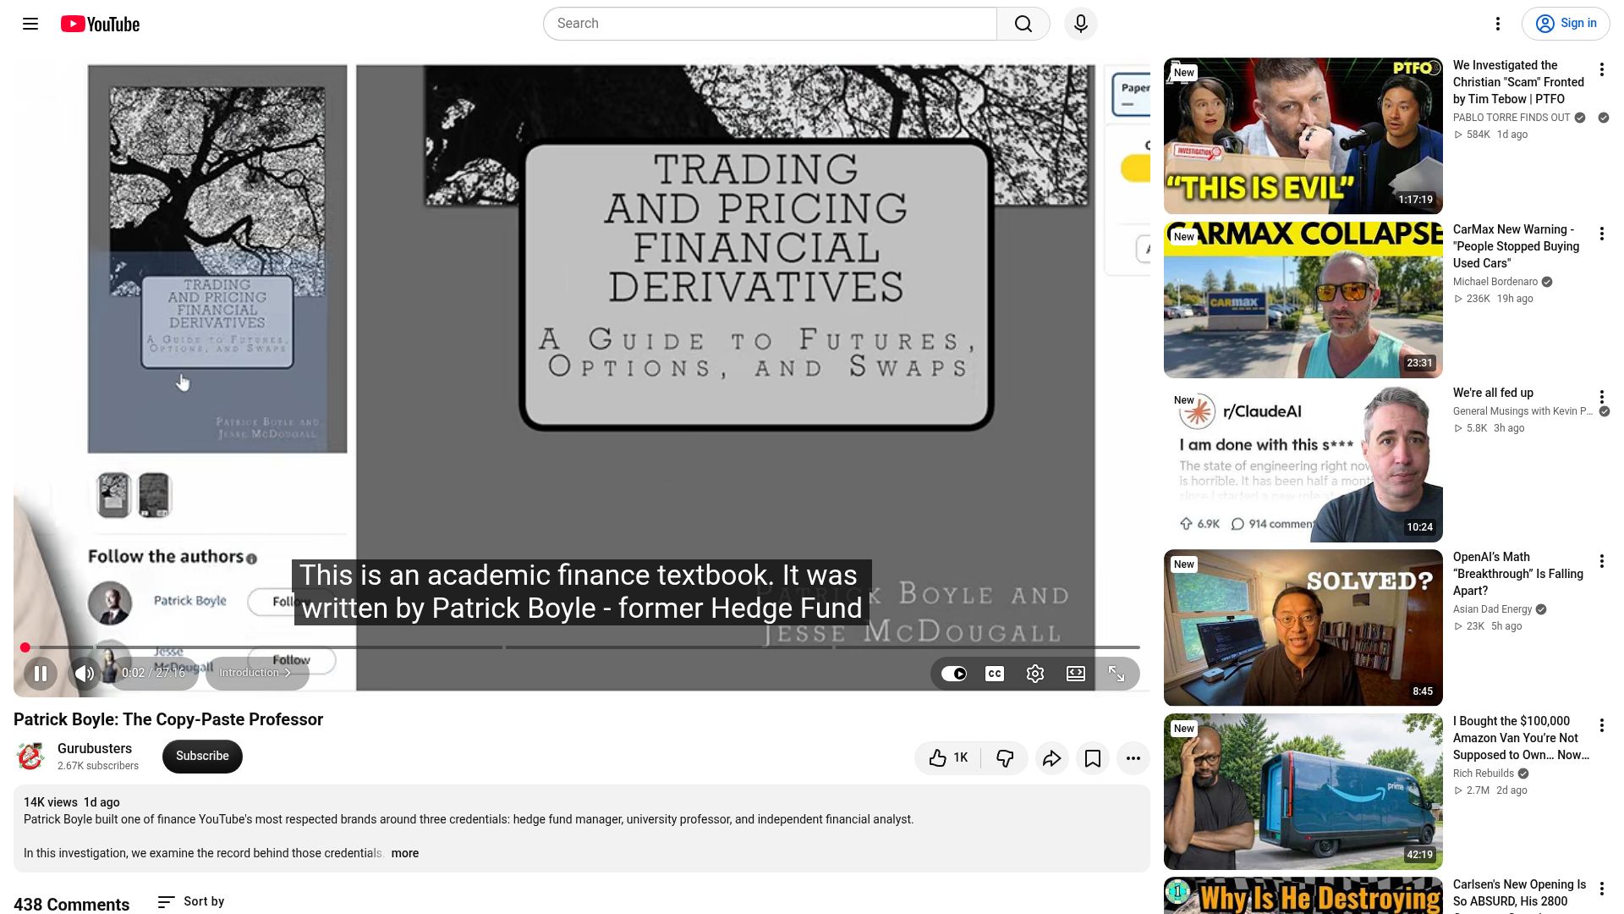Pause the video playback
Screen dimensions: 1624x914
tap(40, 674)
